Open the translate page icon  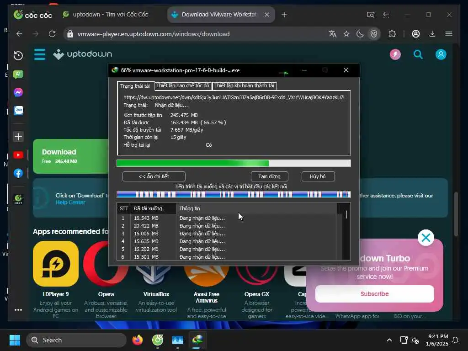[x=333, y=34]
